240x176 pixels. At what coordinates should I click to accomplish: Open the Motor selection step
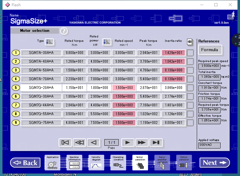coord(140,163)
